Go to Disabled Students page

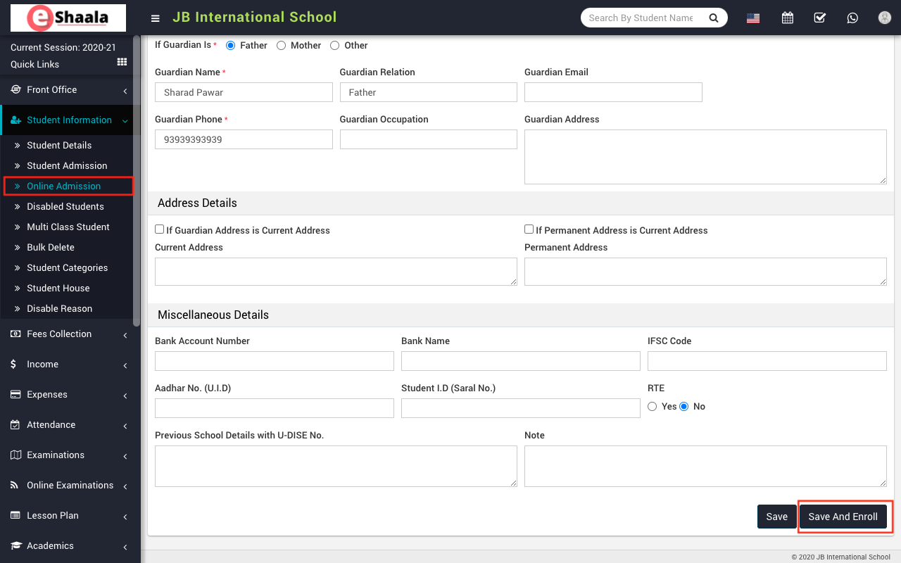click(65, 207)
